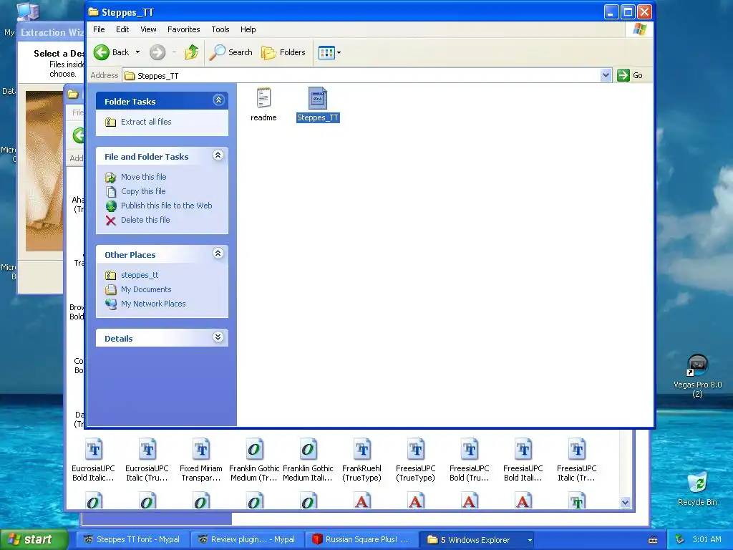Open the Edit menu
The image size is (733, 550).
(x=122, y=29)
